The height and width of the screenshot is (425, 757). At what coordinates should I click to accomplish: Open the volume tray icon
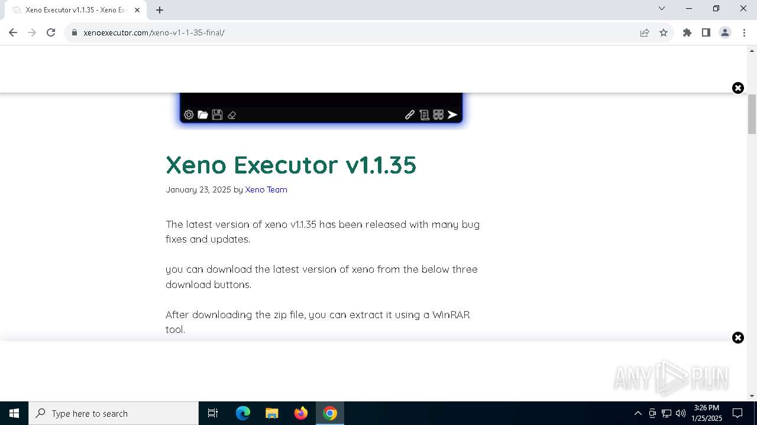(x=681, y=413)
